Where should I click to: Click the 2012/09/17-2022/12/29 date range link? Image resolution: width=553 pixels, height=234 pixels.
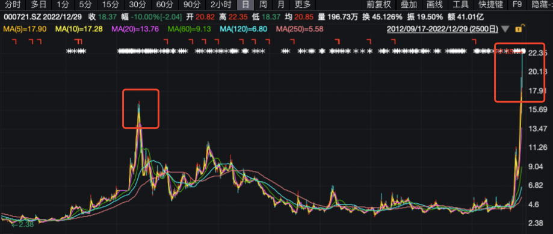442,29
